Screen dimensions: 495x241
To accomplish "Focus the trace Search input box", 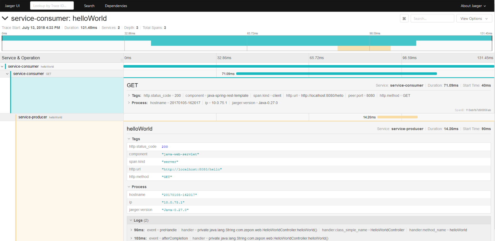I will coord(432,18).
